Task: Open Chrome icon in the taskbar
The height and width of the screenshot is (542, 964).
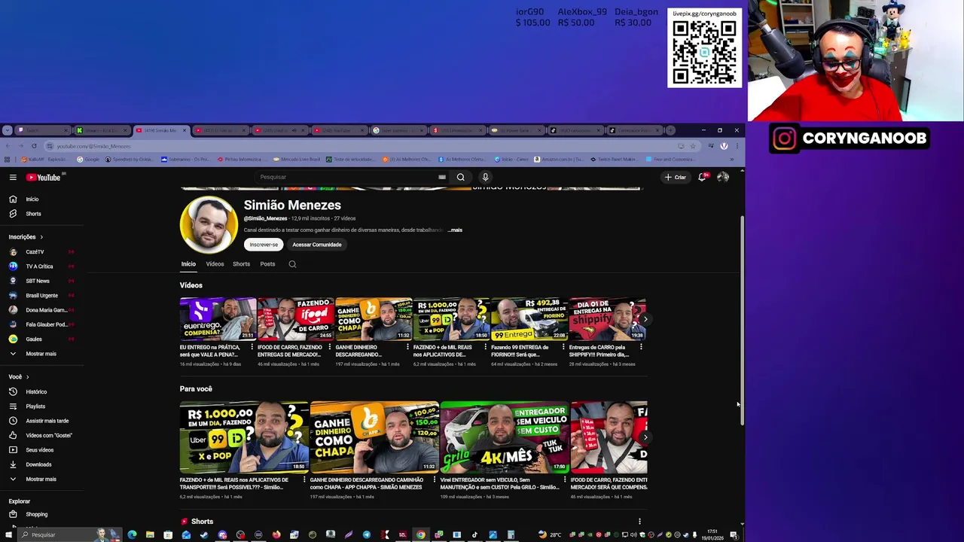Action: pos(421,535)
